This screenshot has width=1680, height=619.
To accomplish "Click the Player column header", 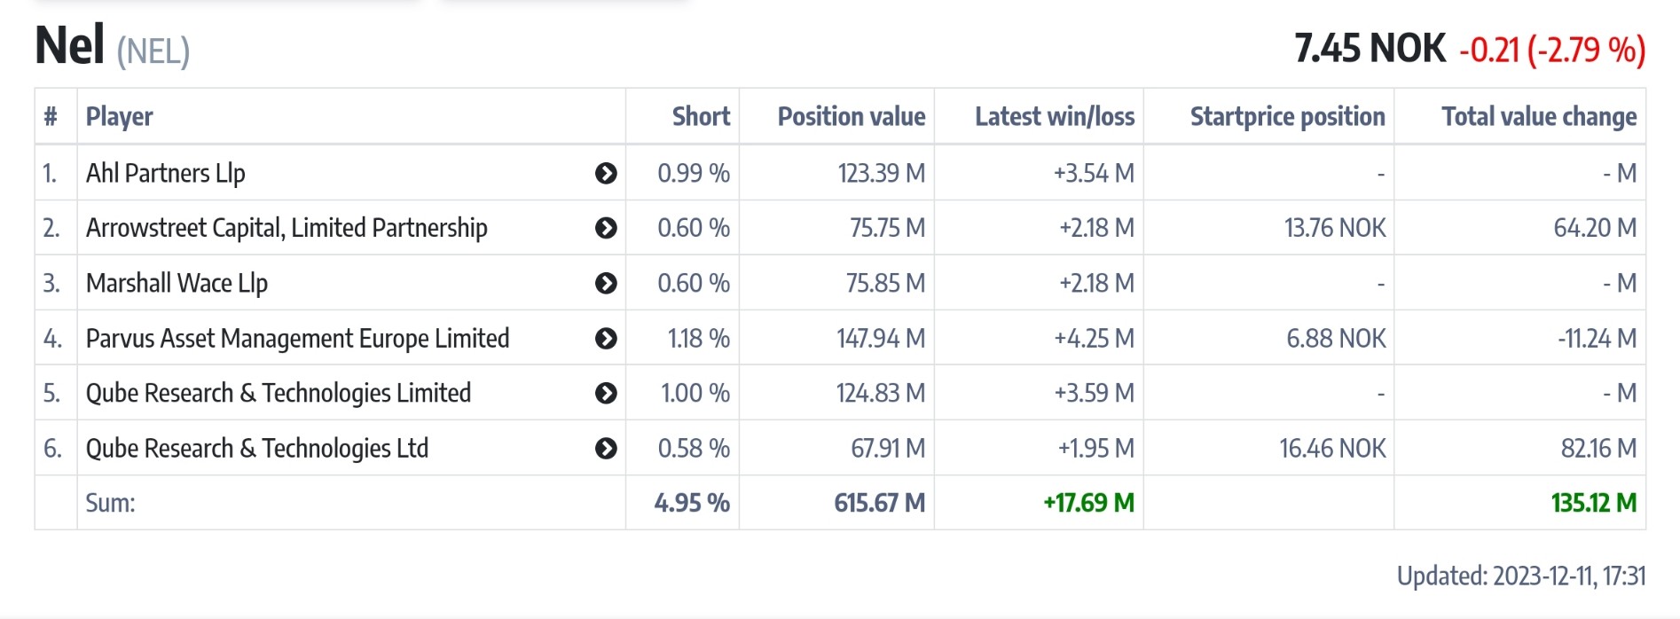I will 120,116.
